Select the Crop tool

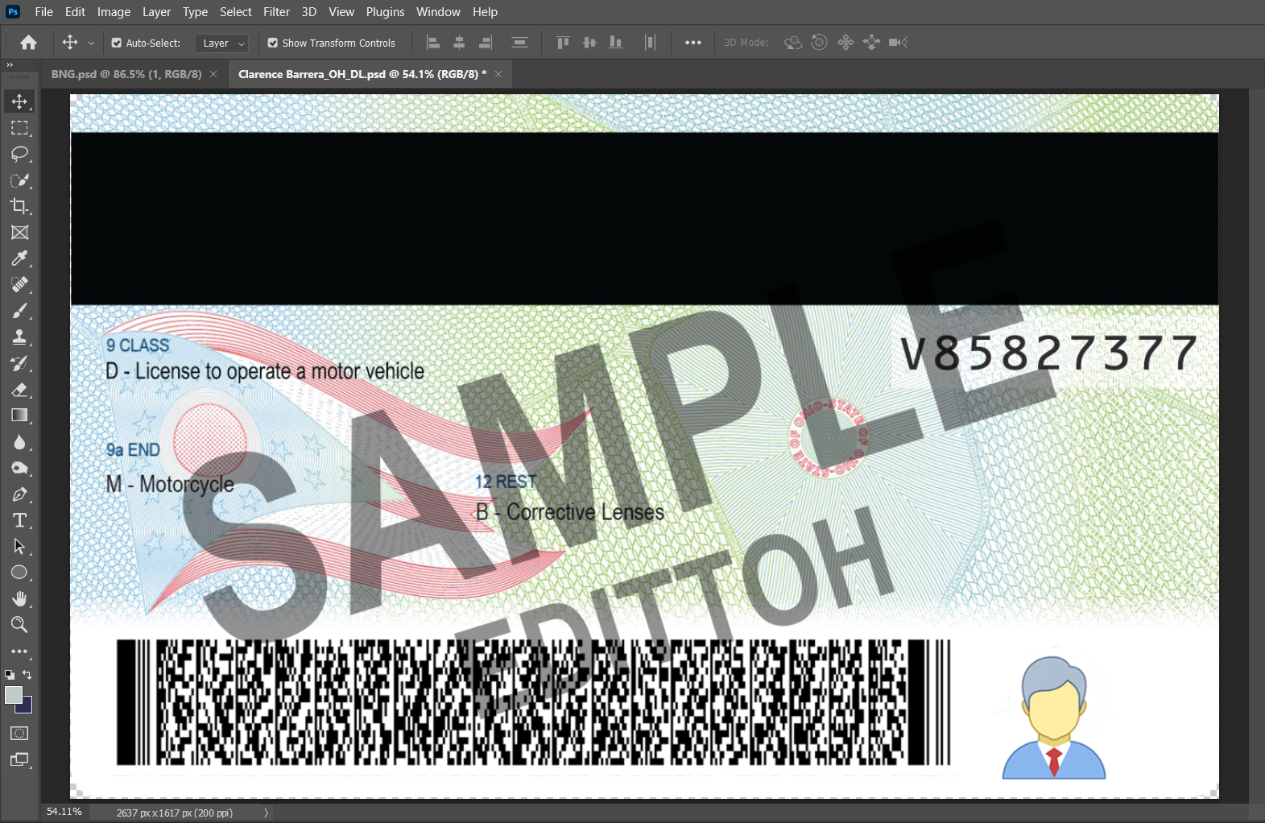point(19,206)
